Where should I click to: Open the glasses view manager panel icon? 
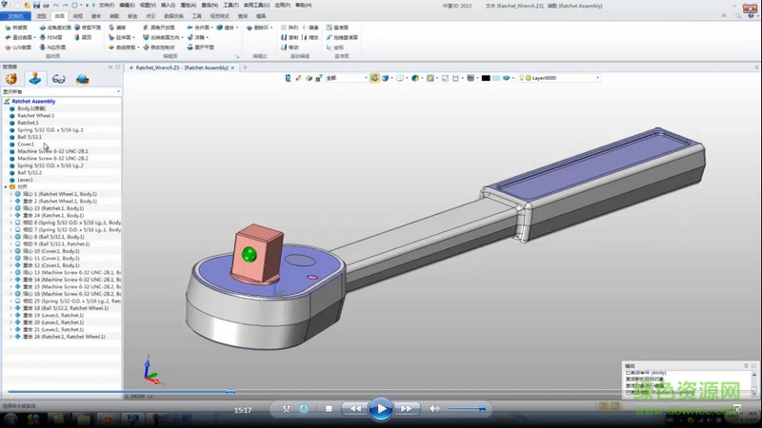click(x=59, y=79)
